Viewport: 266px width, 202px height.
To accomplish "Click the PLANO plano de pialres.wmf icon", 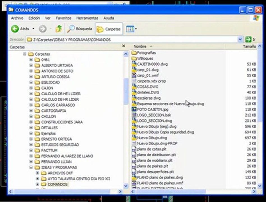I will click(134, 183).
